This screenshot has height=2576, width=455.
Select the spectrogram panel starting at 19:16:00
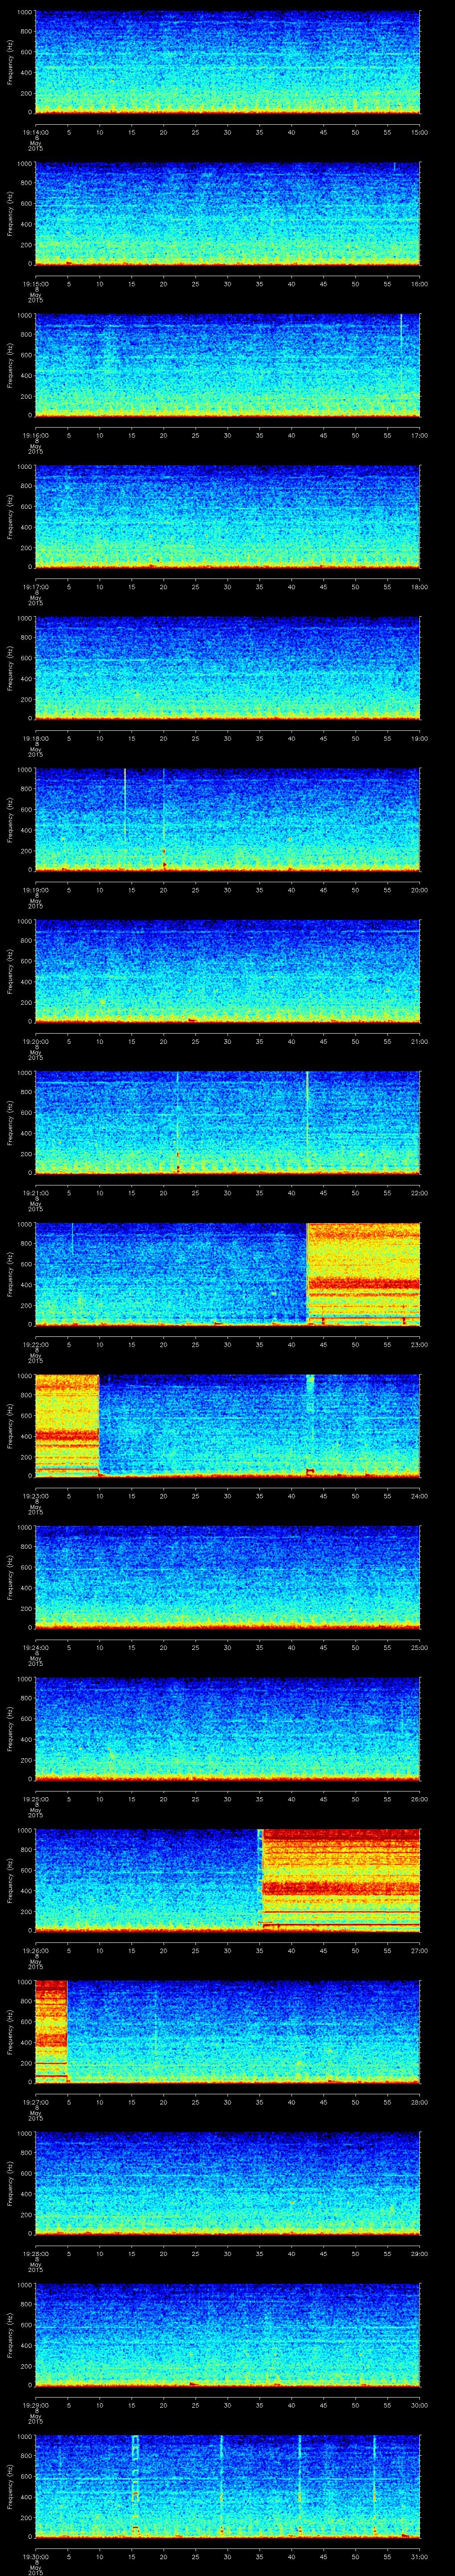point(227,365)
